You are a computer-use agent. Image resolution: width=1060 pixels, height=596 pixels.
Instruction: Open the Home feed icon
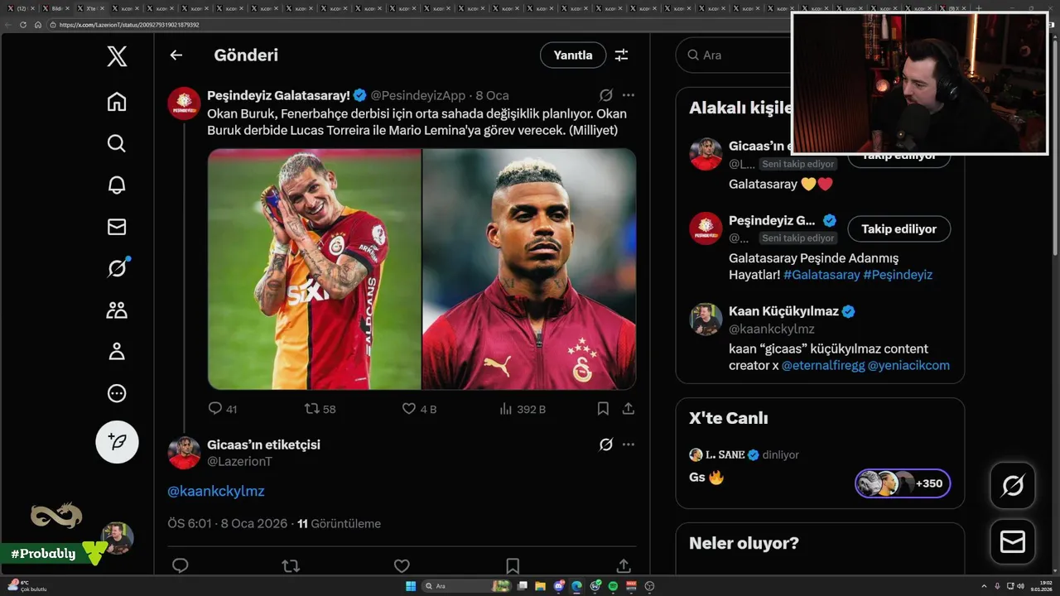click(x=117, y=102)
